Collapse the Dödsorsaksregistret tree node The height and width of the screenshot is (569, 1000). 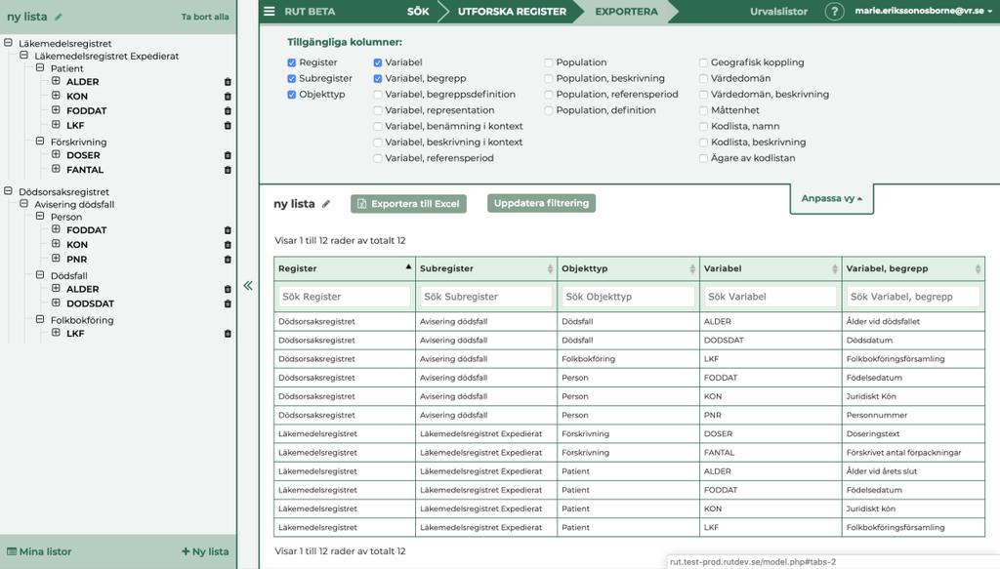click(x=8, y=190)
